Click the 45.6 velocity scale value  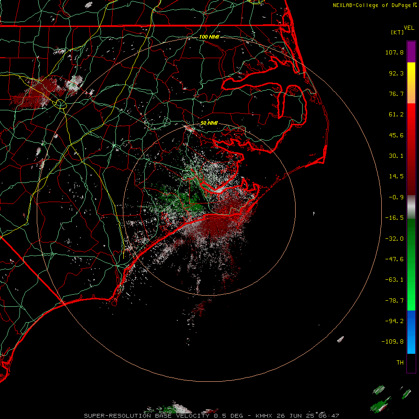(x=396, y=135)
